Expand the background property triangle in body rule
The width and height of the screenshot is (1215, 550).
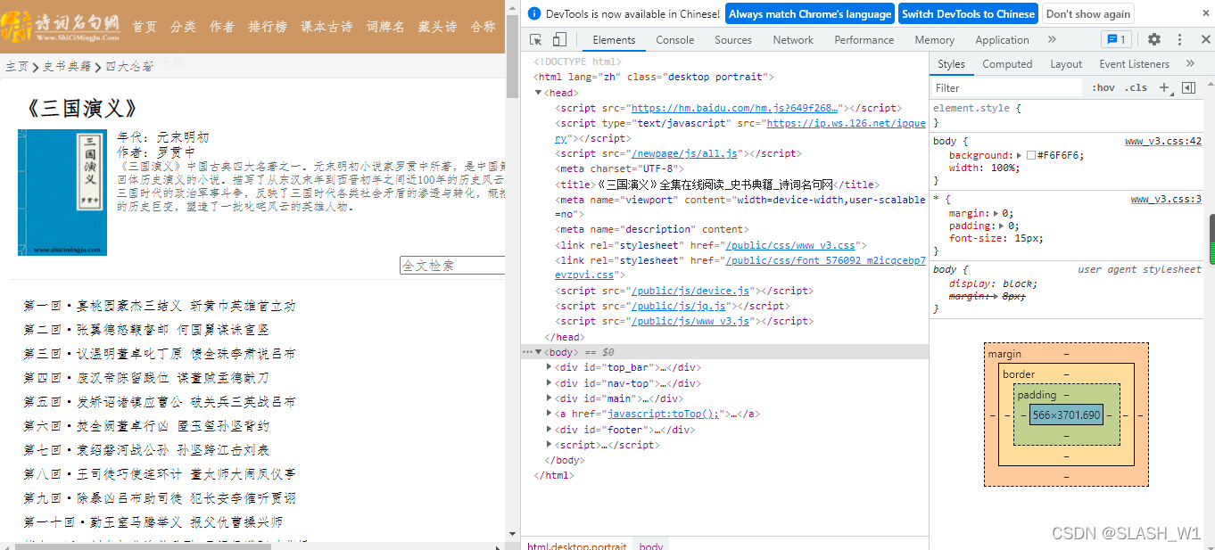tap(1020, 155)
